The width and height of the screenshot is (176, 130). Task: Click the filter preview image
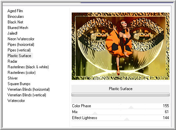click(120, 46)
